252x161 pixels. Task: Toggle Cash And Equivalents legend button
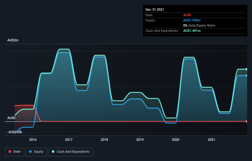[x=71, y=152]
